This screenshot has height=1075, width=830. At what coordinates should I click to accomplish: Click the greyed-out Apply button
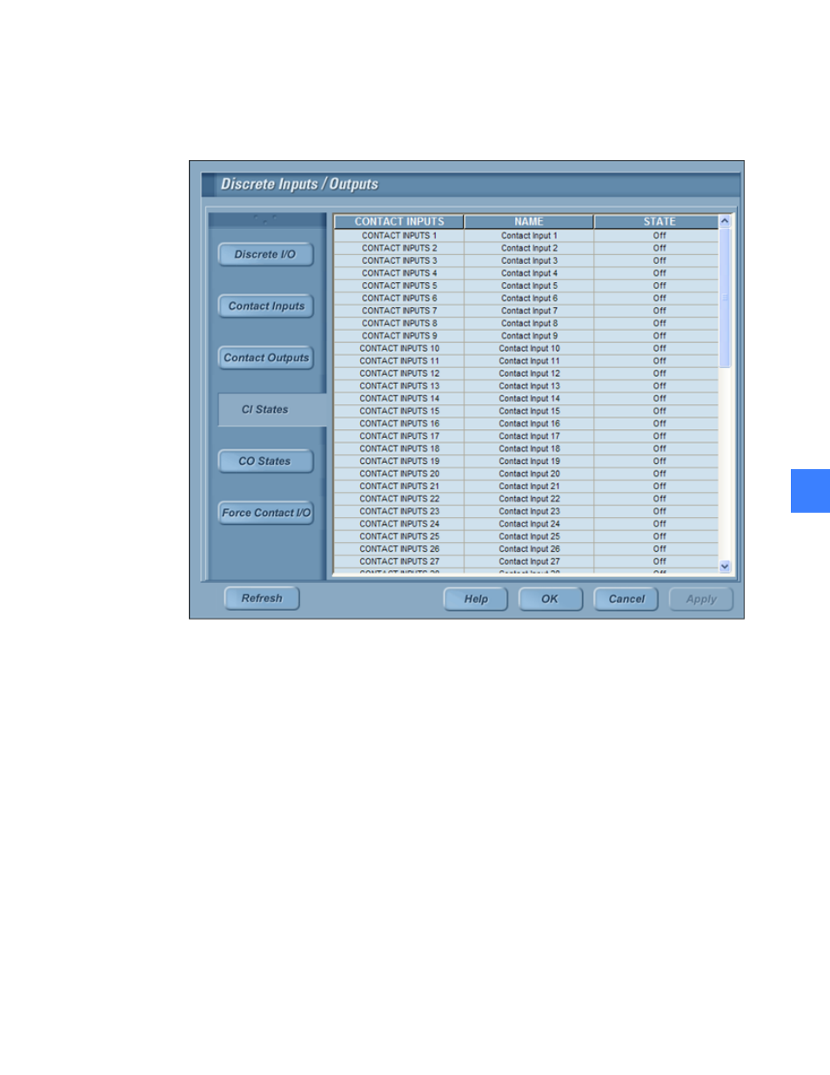pos(701,599)
